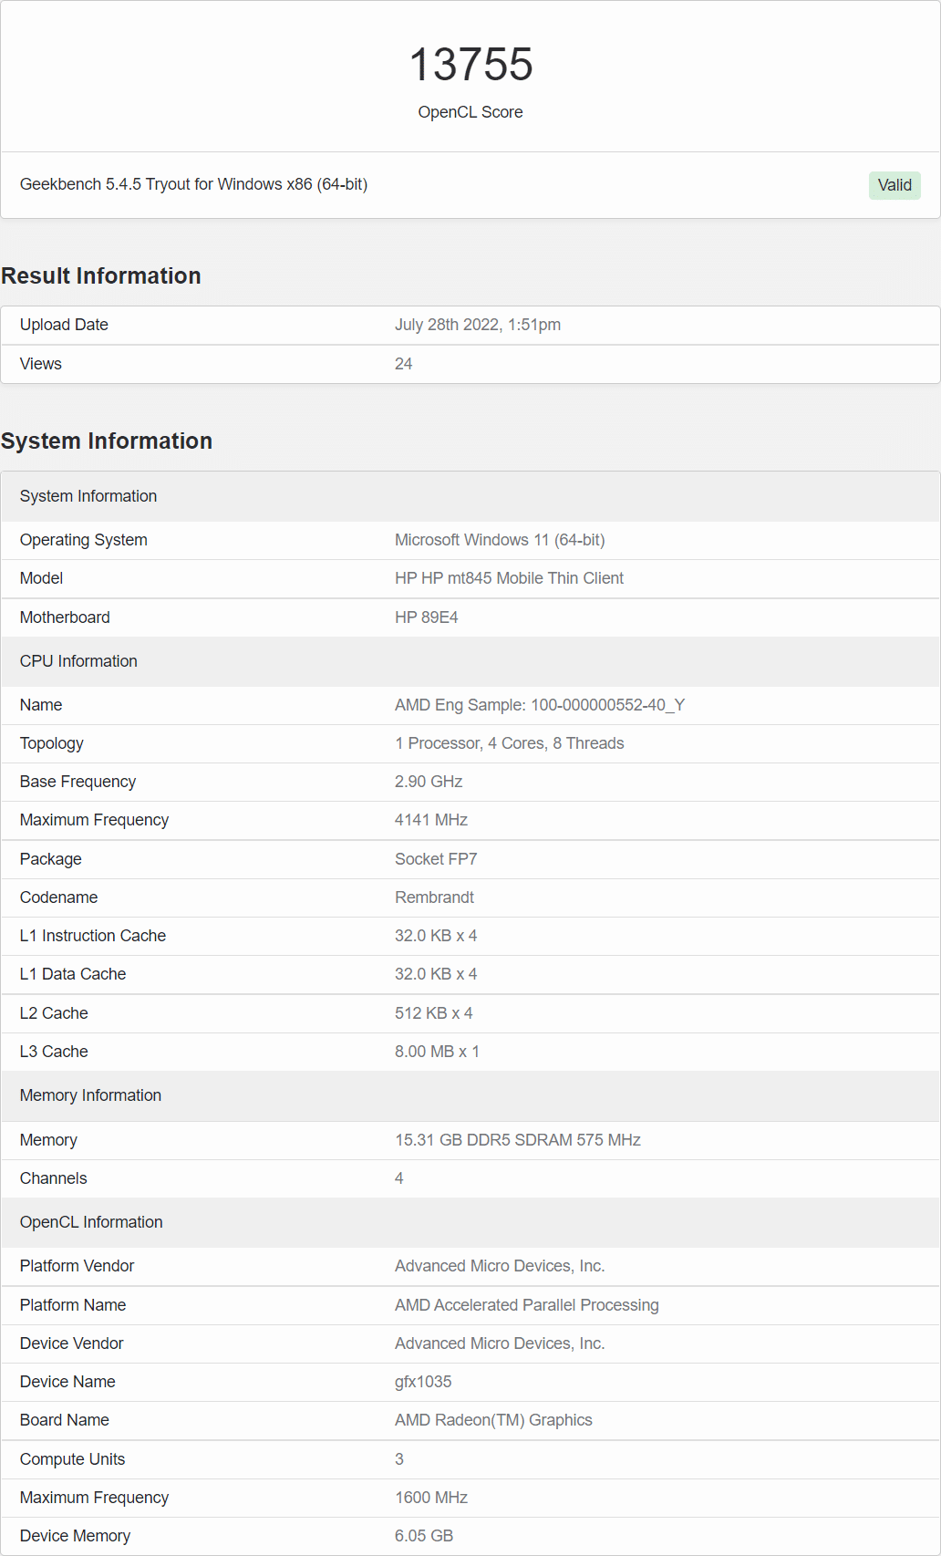Image resolution: width=941 pixels, height=1556 pixels.
Task: Click the HP mt845 Mobile Thin Client model
Action: click(509, 578)
